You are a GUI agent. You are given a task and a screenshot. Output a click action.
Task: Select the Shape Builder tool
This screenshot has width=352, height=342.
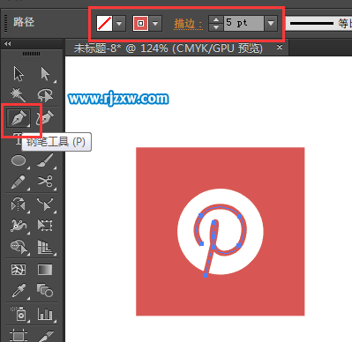19,247
